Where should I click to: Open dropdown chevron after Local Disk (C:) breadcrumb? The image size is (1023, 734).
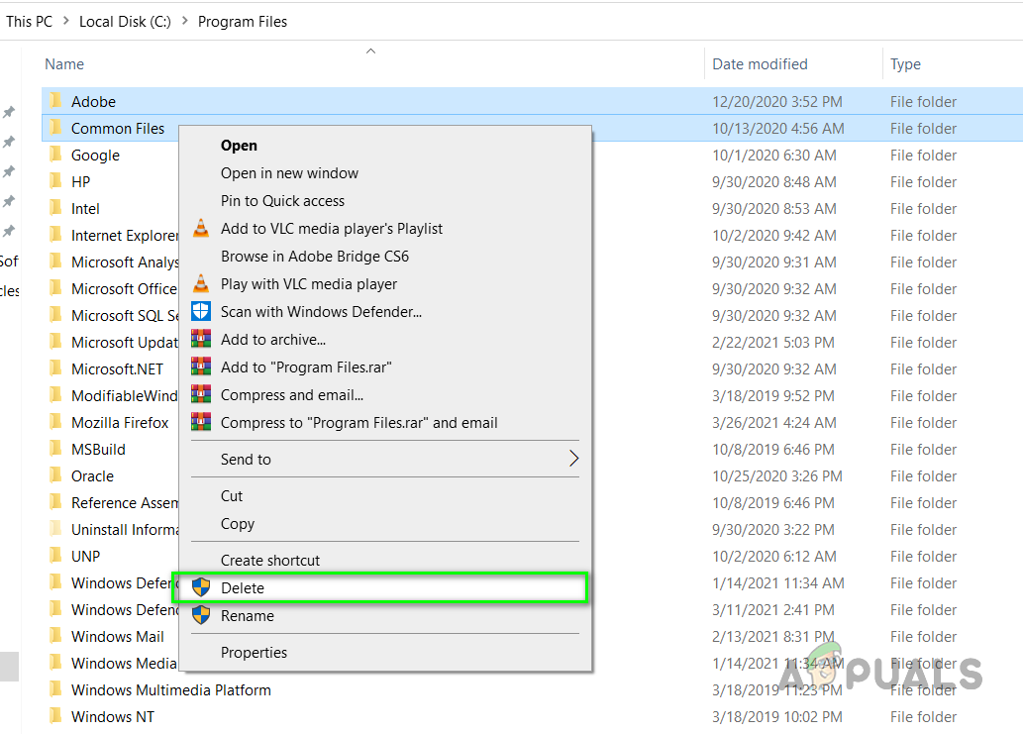(184, 21)
